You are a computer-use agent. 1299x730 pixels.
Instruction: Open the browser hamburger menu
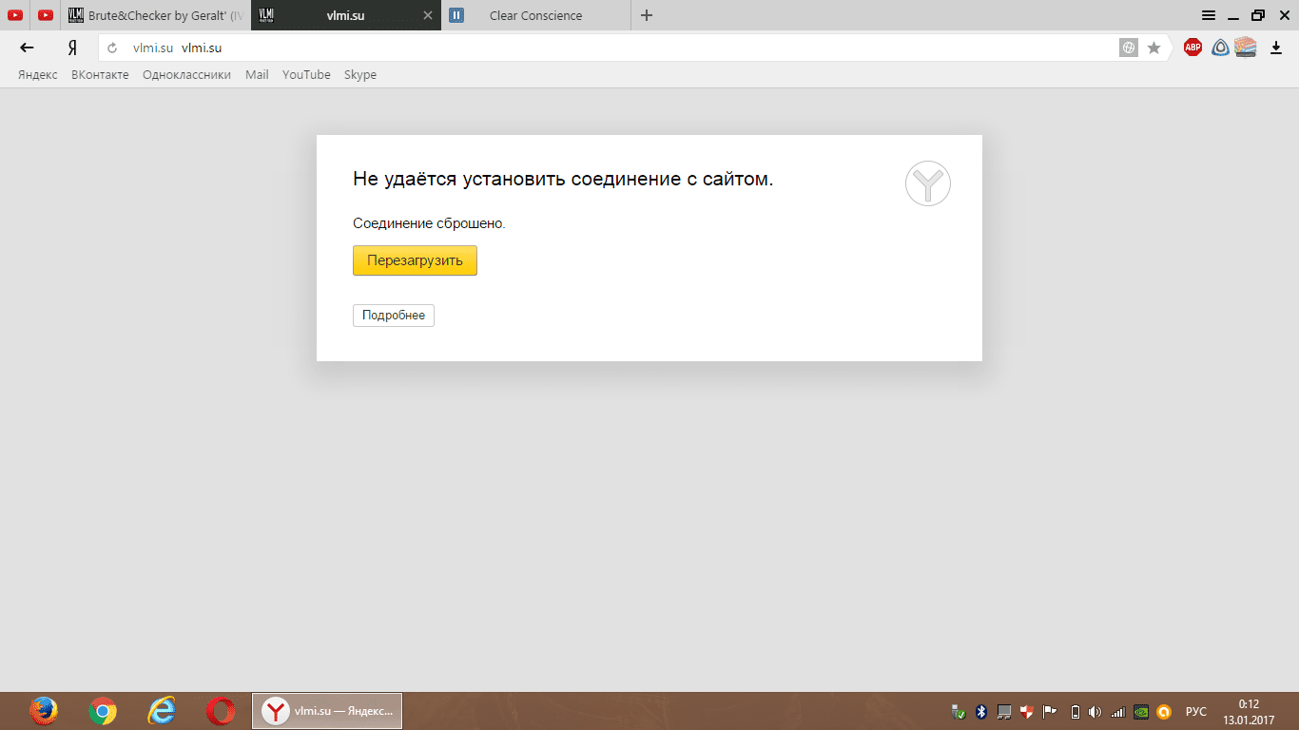point(1209,15)
